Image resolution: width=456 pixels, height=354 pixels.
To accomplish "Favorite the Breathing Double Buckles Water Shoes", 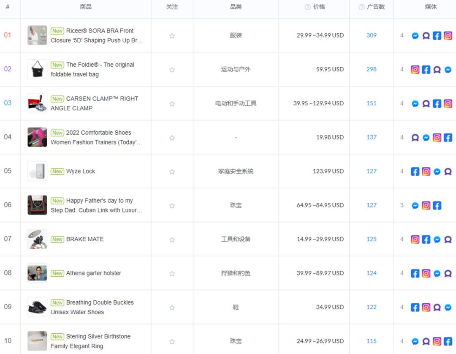I will click(172, 308).
